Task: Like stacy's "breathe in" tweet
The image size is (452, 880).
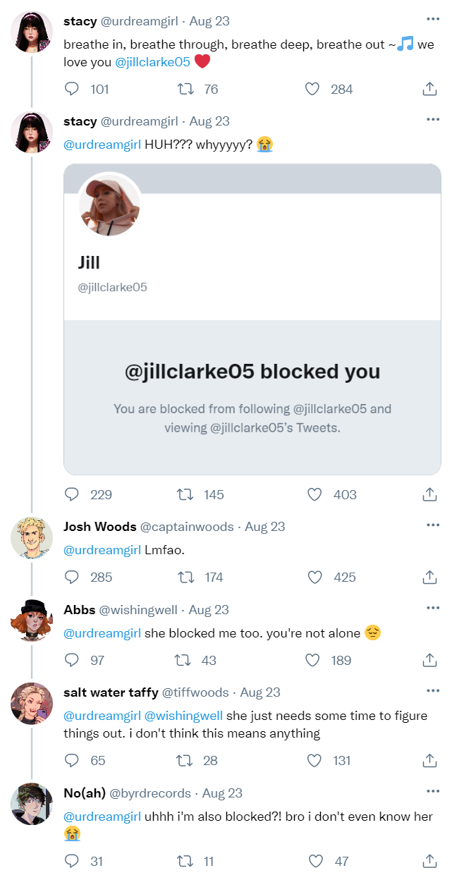Action: [314, 90]
